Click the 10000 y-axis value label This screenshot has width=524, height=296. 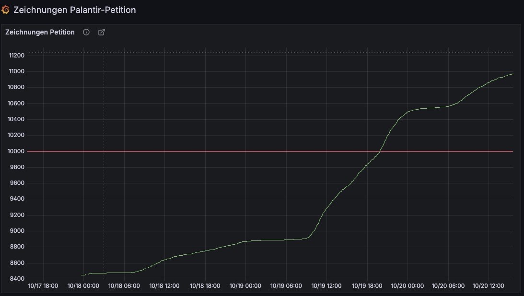click(x=16, y=151)
